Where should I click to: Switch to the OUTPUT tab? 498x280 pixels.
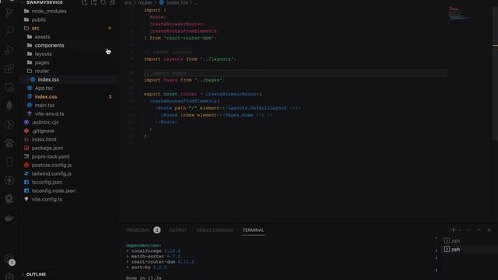(178, 230)
